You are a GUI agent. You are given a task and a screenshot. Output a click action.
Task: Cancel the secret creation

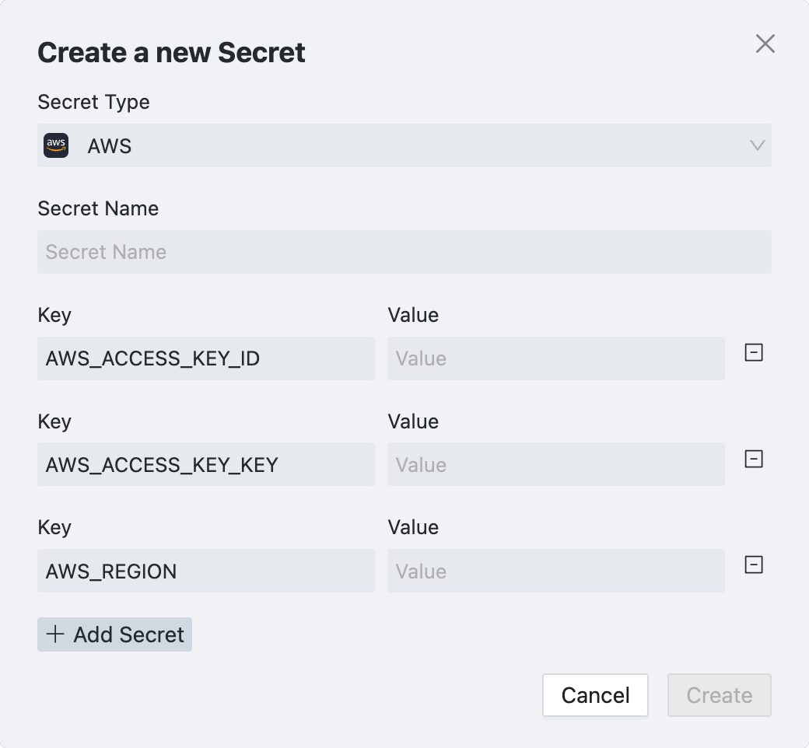click(595, 695)
